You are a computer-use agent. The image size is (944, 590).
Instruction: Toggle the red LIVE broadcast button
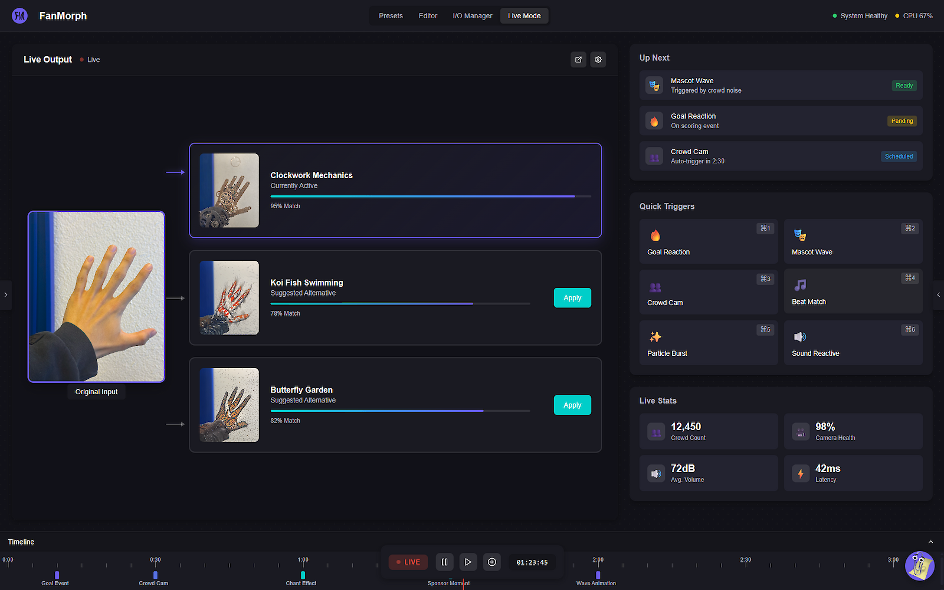tap(408, 562)
